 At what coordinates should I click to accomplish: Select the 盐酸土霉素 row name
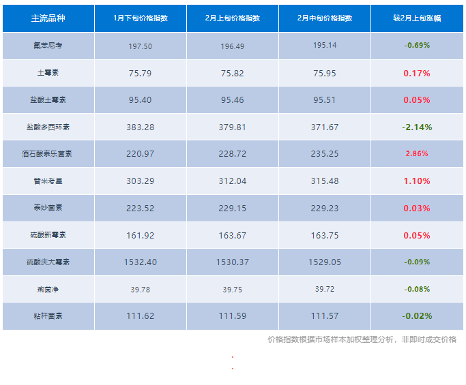pos(48,99)
